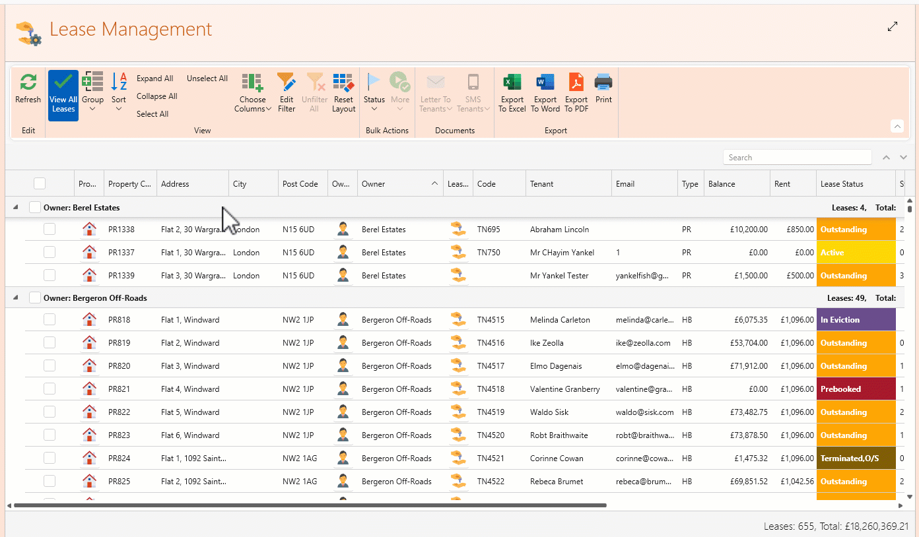Open the Edit Filter tool

pos(287,83)
